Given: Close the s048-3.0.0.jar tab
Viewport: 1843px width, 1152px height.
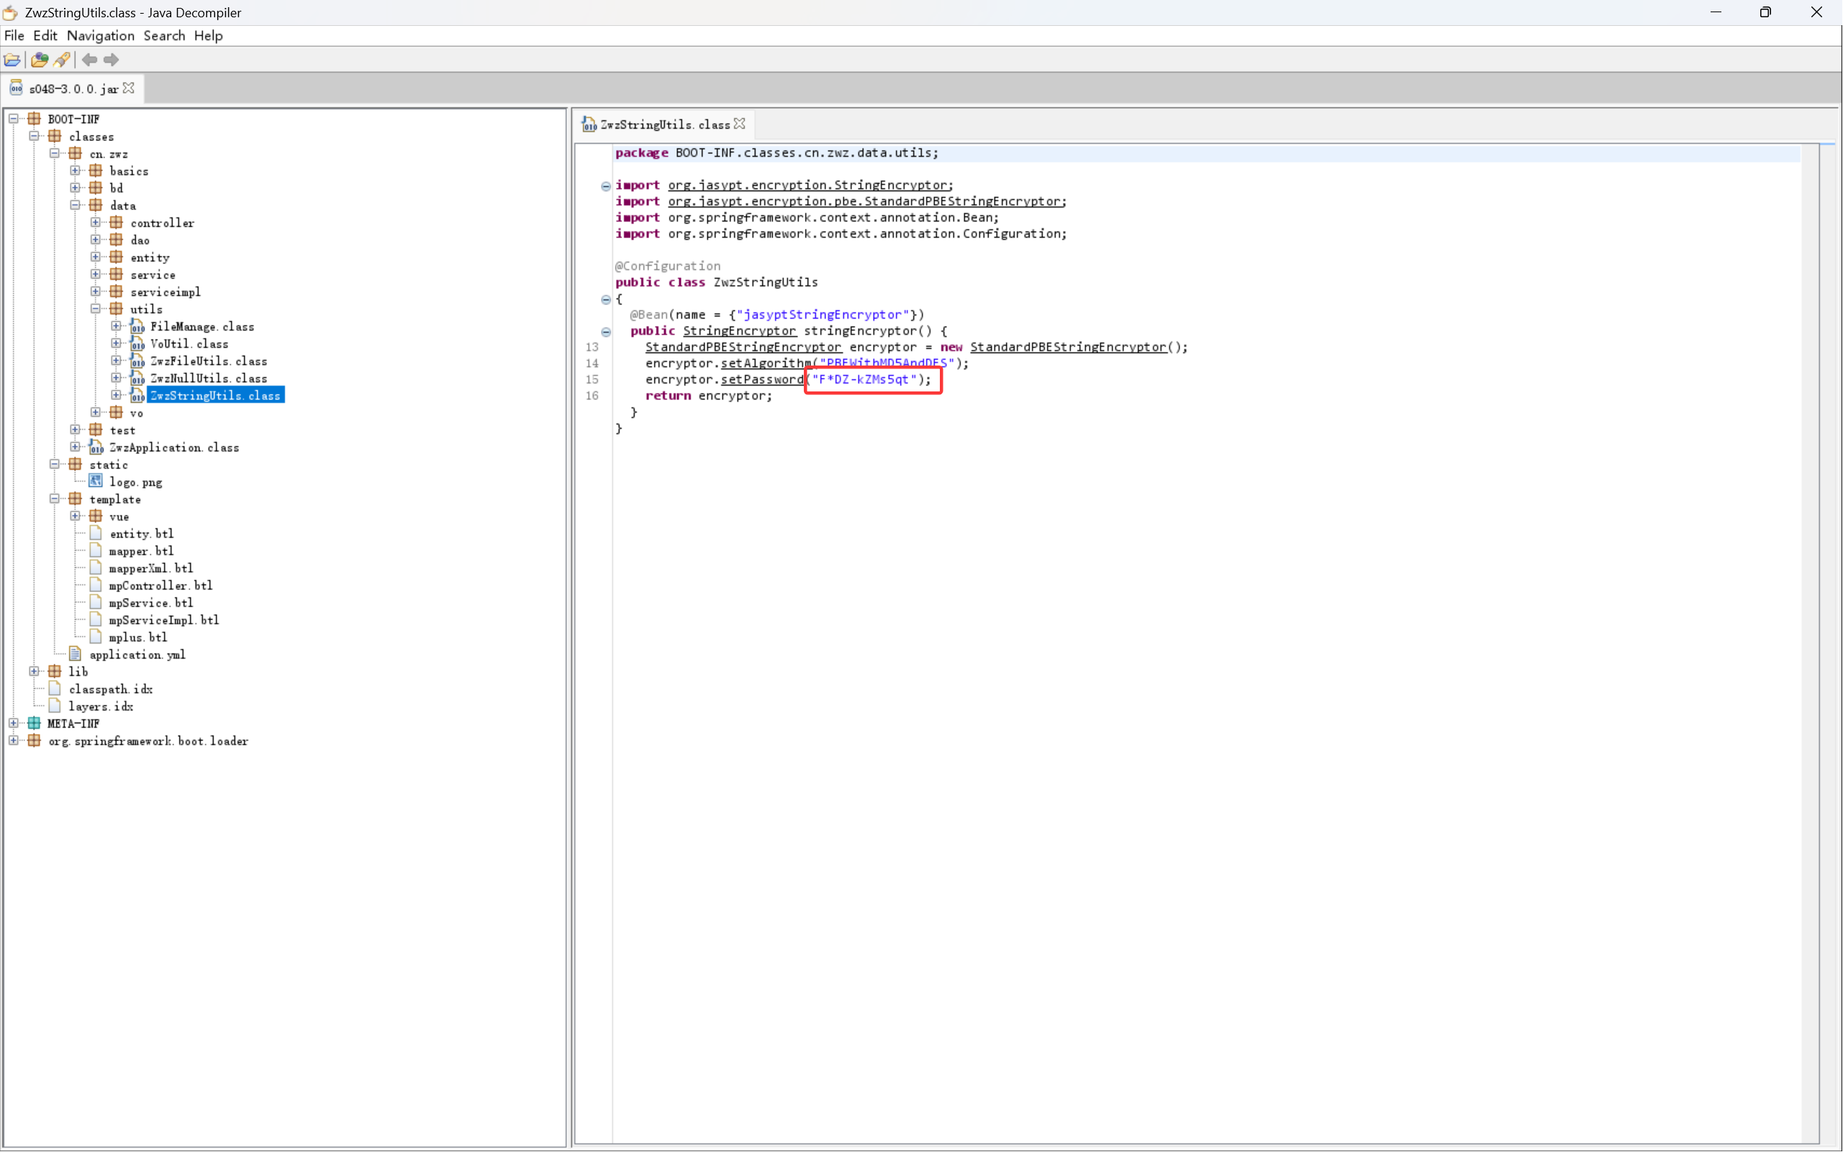Looking at the screenshot, I should coord(129,89).
